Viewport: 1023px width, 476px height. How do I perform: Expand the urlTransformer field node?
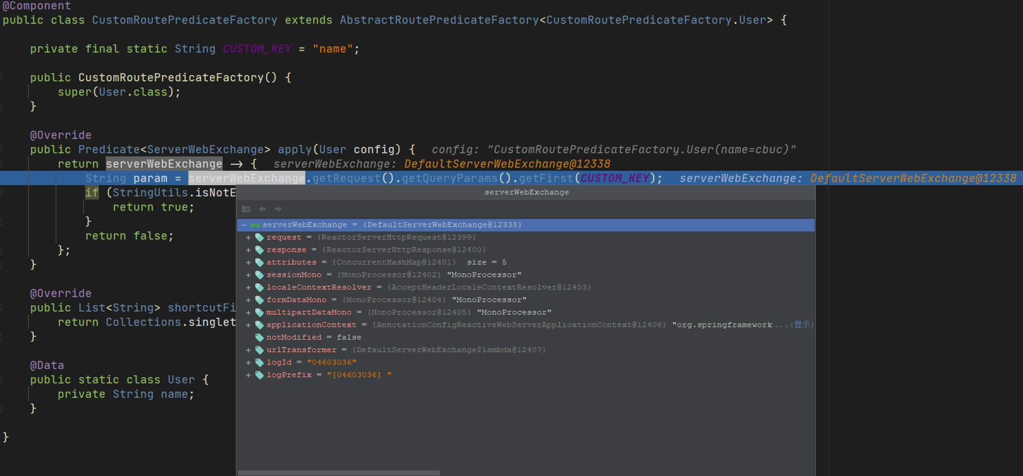(248, 350)
